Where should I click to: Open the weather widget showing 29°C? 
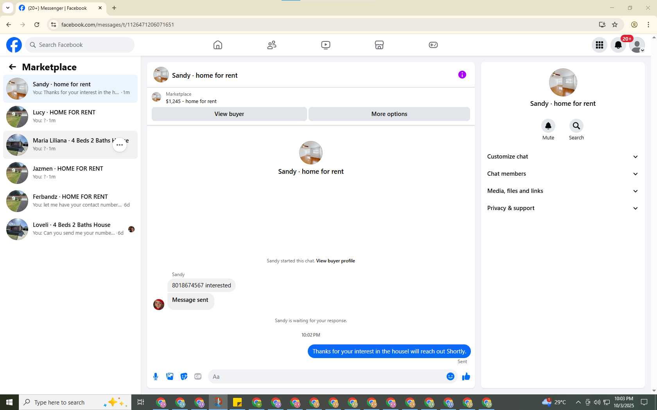[x=554, y=402]
